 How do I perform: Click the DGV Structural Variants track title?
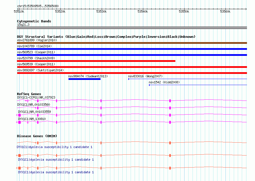(x=106, y=37)
